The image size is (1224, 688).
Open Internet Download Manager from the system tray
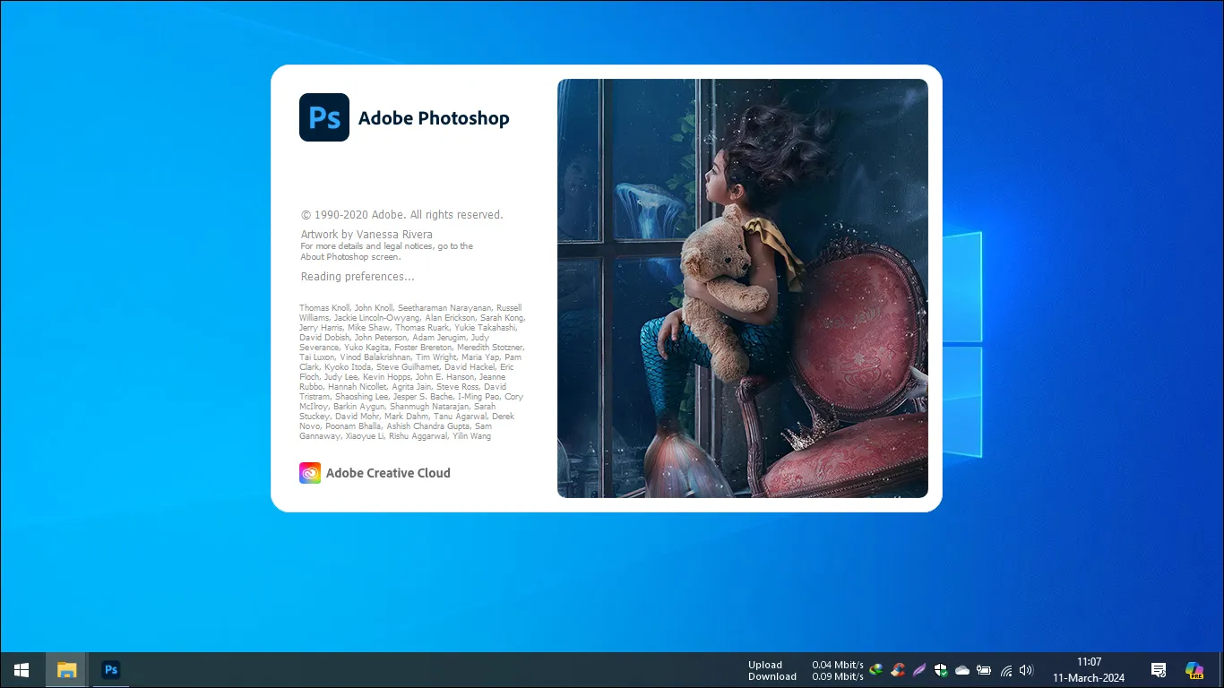tap(875, 669)
